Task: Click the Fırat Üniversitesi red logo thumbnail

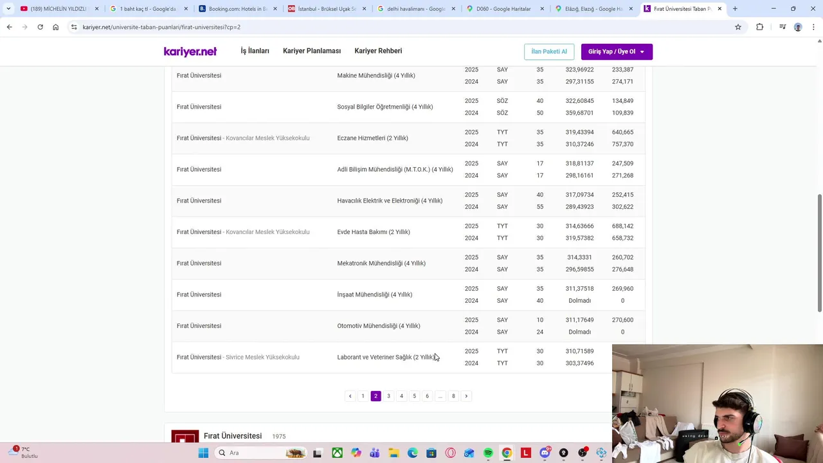Action: click(185, 437)
